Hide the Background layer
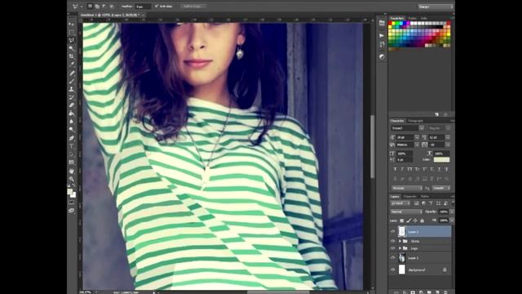Image resolution: width=522 pixels, height=294 pixels. tap(393, 269)
